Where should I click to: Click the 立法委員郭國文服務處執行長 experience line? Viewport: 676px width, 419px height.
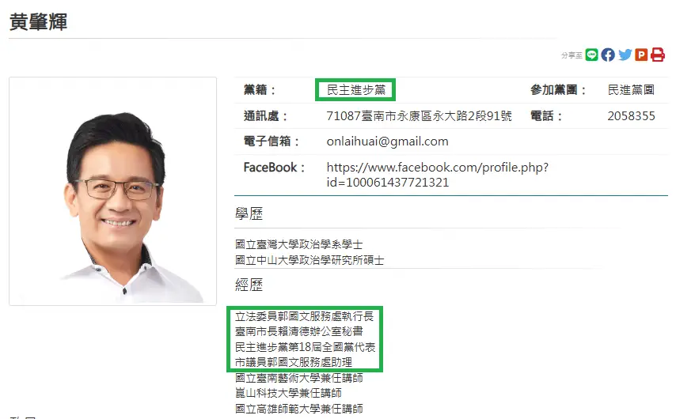pyautogui.click(x=305, y=316)
